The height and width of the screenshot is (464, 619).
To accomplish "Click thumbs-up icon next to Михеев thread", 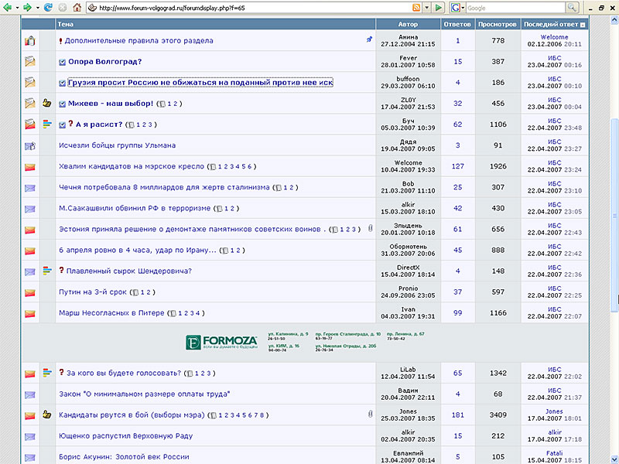I will pos(46,103).
